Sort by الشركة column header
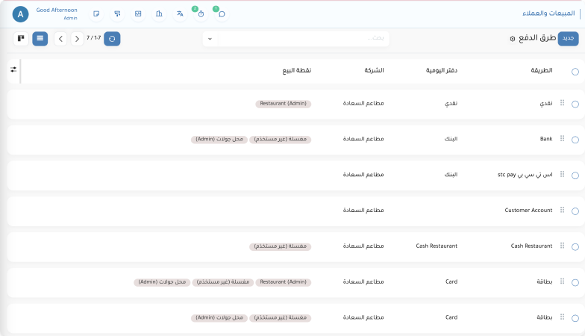Viewport: 585px width, 336px height. tap(374, 71)
